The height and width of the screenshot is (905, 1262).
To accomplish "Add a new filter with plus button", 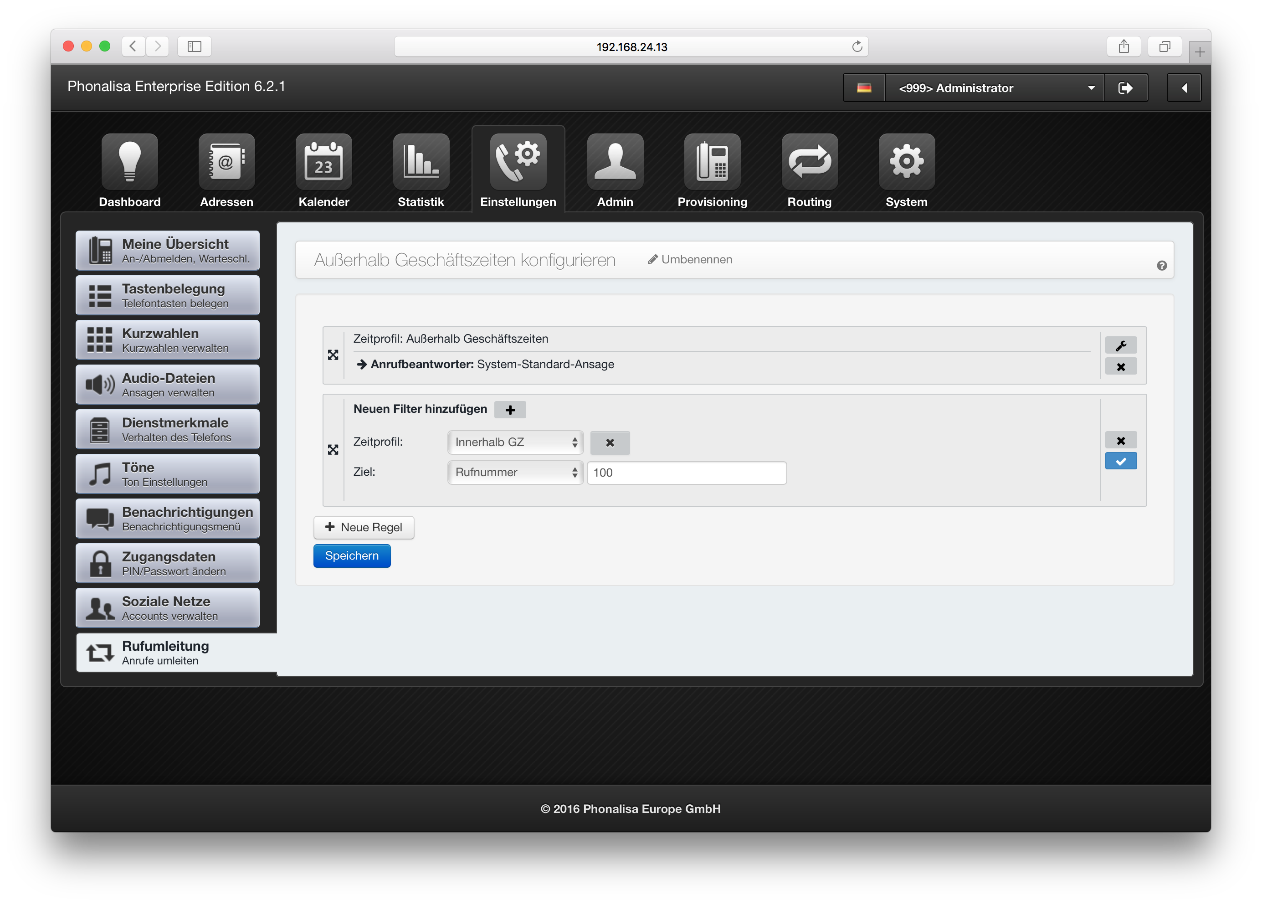I will [x=510, y=410].
